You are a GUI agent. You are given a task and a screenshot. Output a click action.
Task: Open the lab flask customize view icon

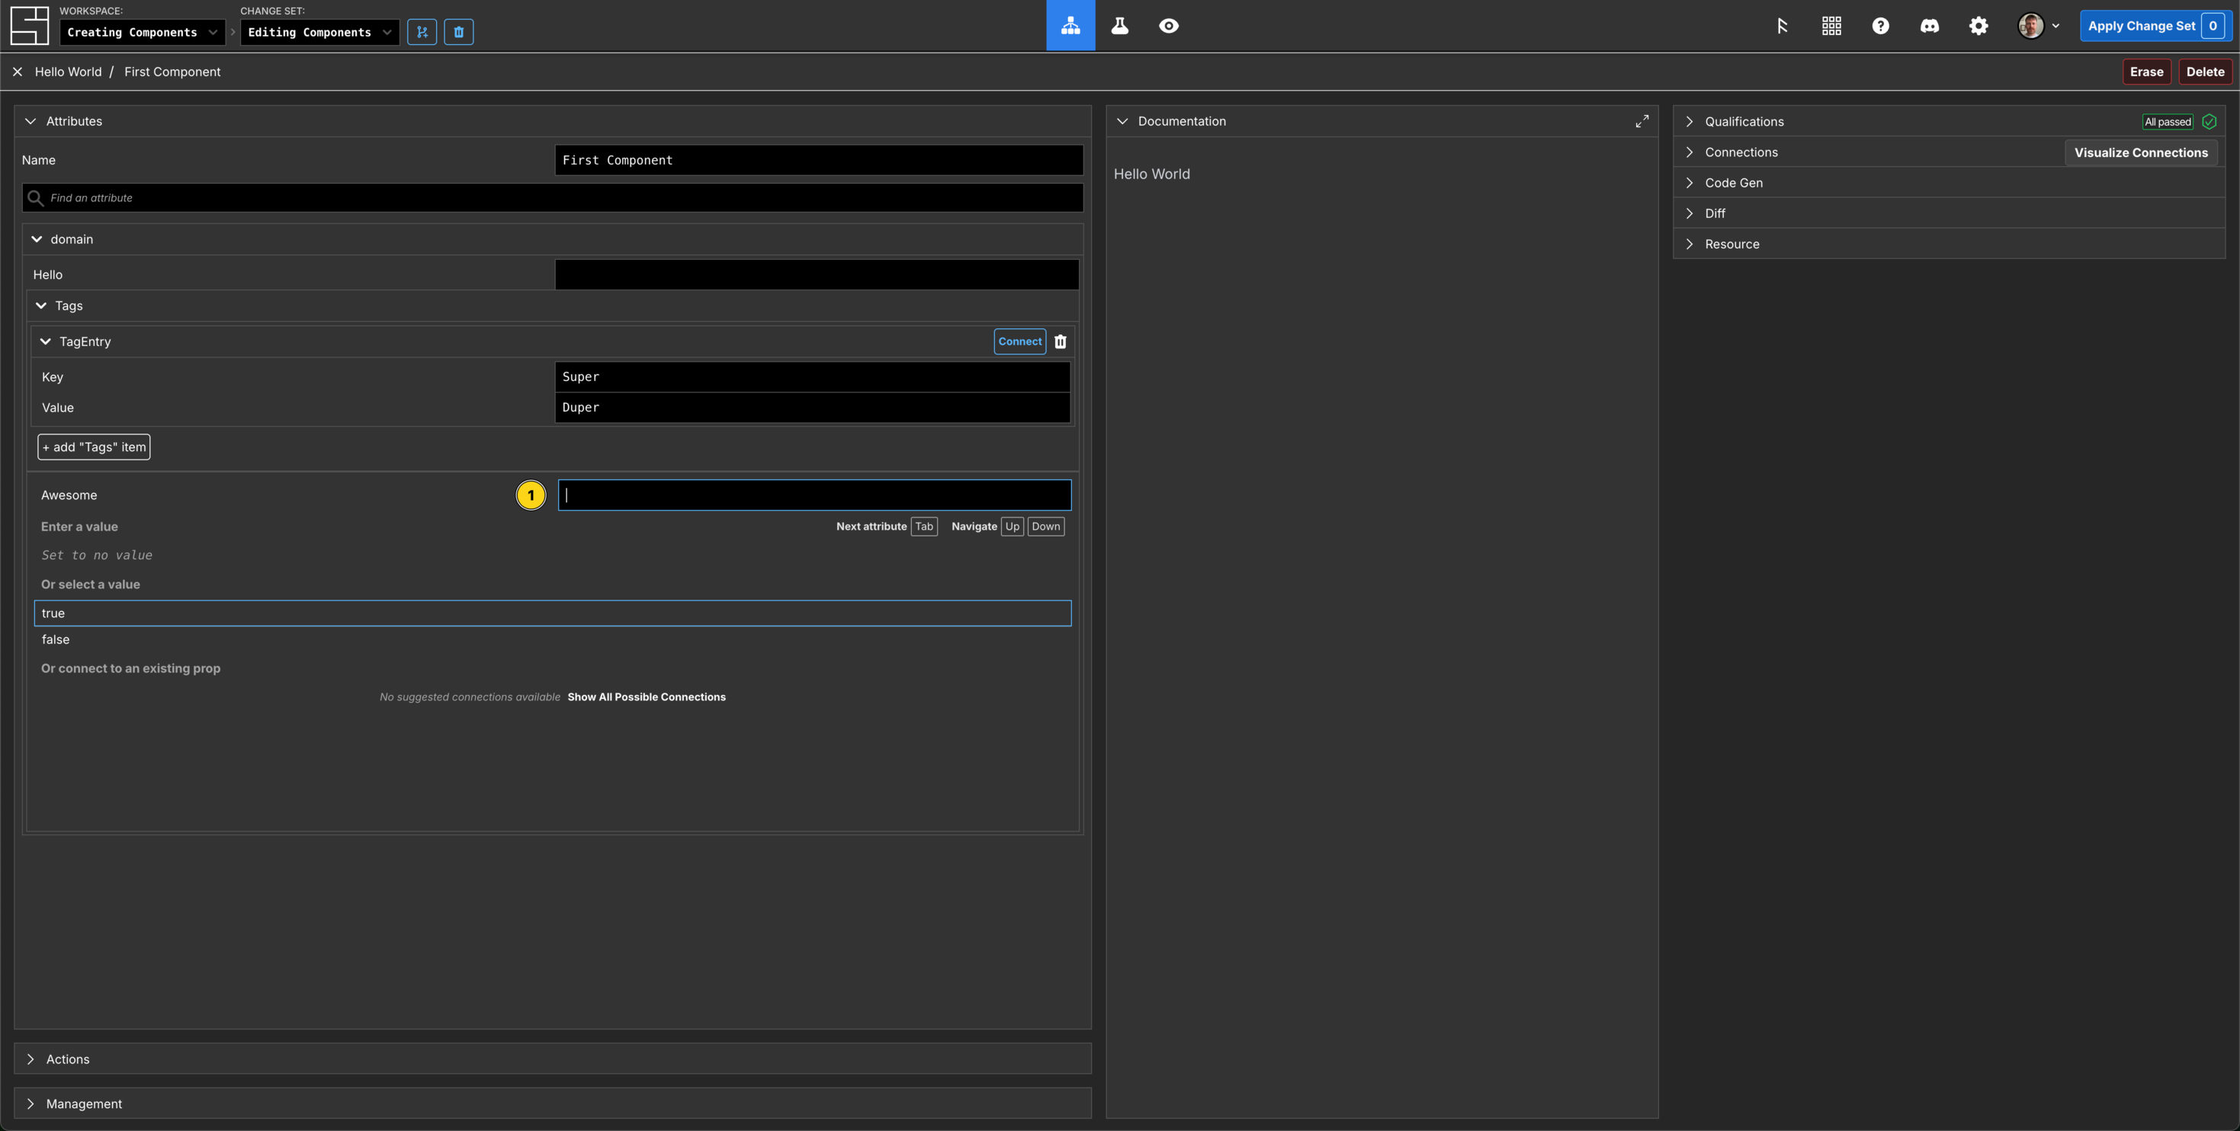(x=1120, y=25)
